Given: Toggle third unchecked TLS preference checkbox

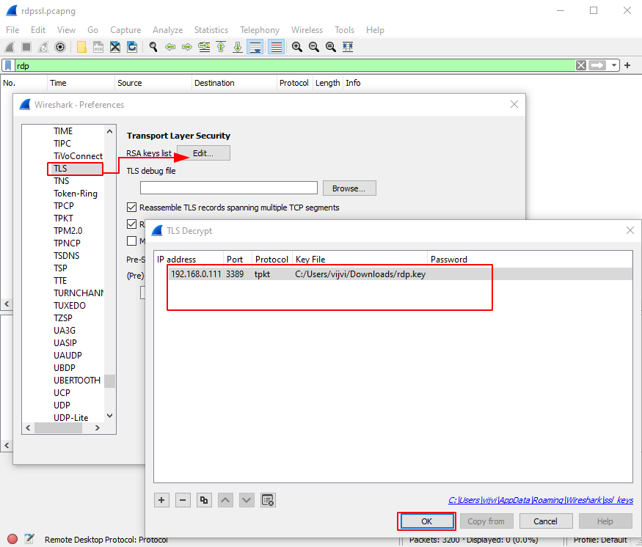Looking at the screenshot, I should 131,241.
